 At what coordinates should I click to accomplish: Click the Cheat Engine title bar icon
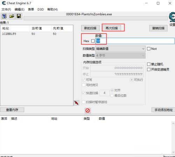pyautogui.click(x=4, y=3)
